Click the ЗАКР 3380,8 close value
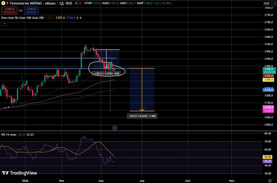The image size is (277, 183). coord(145,3)
